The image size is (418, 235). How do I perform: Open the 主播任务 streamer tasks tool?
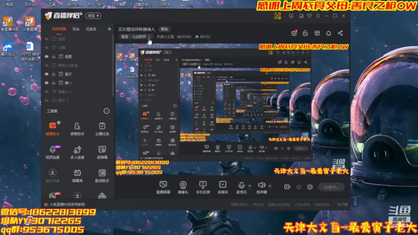[x=102, y=128]
